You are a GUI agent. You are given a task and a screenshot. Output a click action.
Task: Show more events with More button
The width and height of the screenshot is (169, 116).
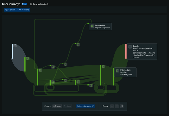point(57,106)
